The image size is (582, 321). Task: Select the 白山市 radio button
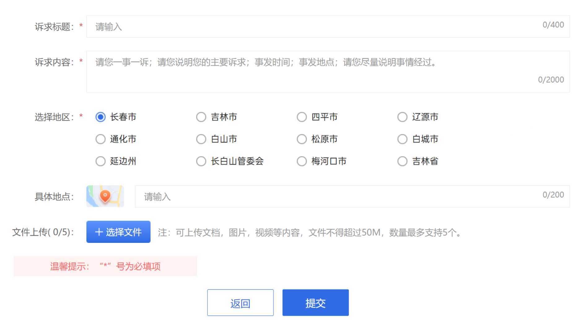tap(201, 139)
